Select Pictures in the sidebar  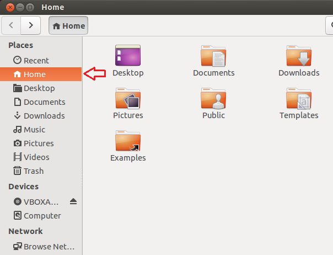point(41,144)
